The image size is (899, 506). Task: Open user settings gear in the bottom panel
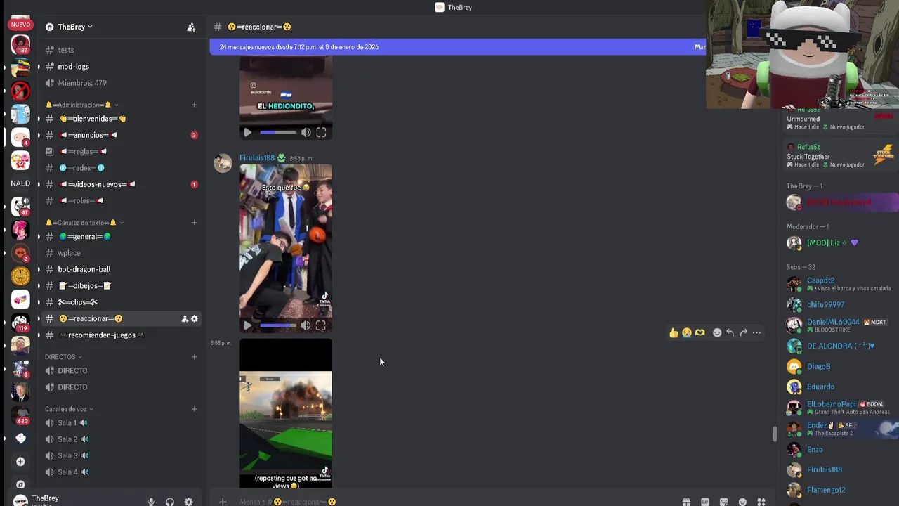188,502
